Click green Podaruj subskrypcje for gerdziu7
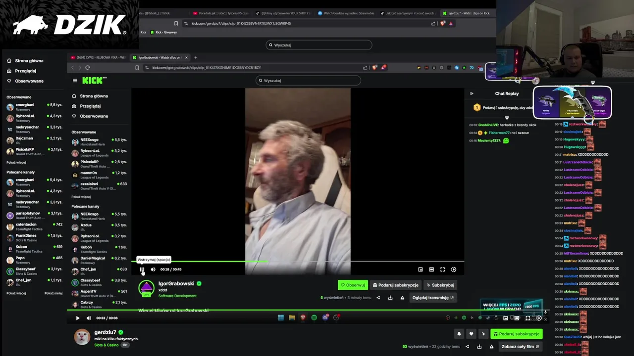The image size is (634, 356). click(x=517, y=334)
